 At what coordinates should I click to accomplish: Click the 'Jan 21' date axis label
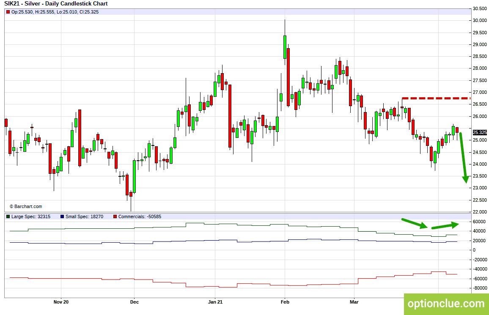pyautogui.click(x=215, y=302)
